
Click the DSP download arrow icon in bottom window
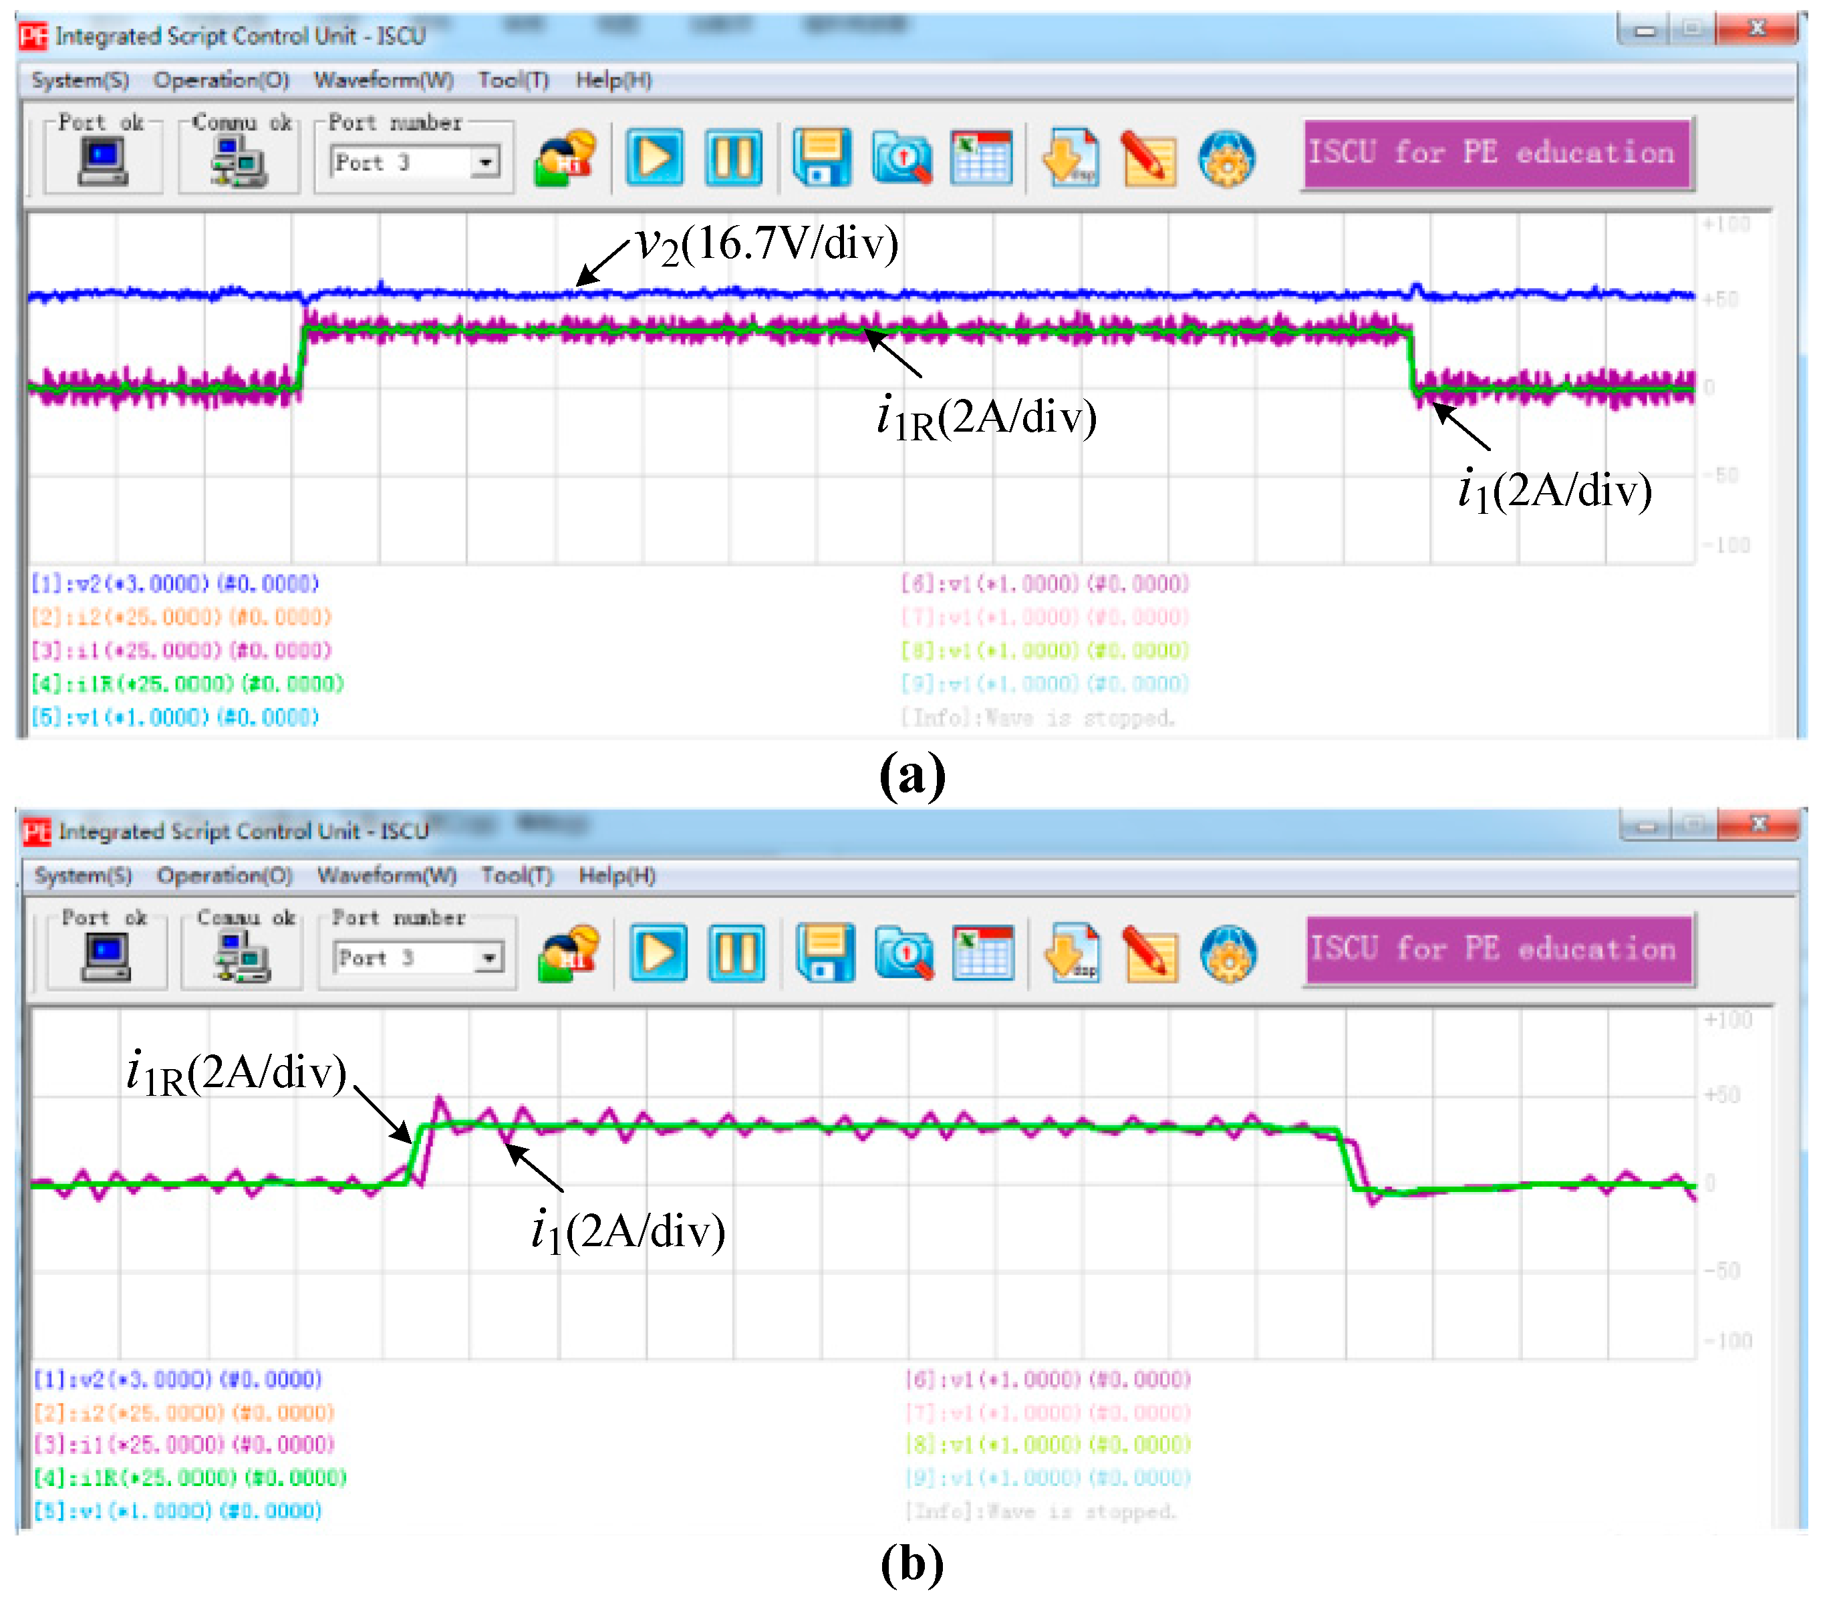[x=1071, y=954]
